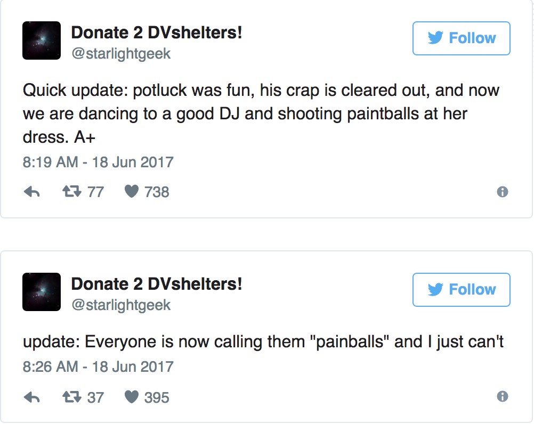
Task: Click the 738 likes count
Action: [157, 192]
